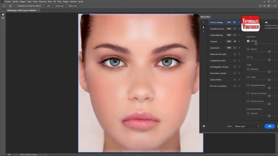
Task: Expand the Profundidad row chevron
Action: coord(239,35)
